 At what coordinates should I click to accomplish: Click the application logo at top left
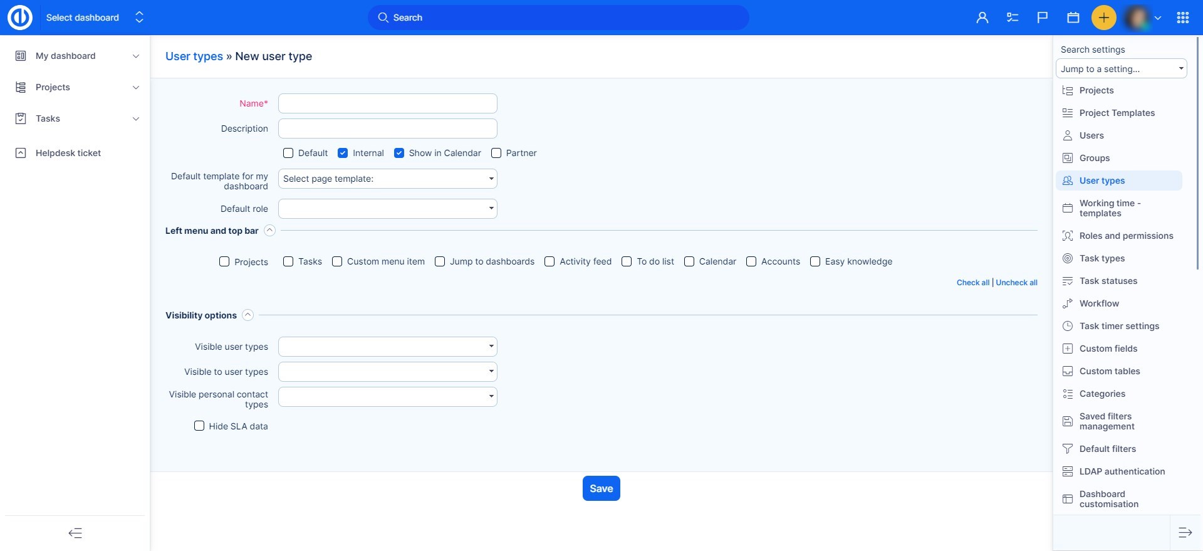[x=20, y=18]
